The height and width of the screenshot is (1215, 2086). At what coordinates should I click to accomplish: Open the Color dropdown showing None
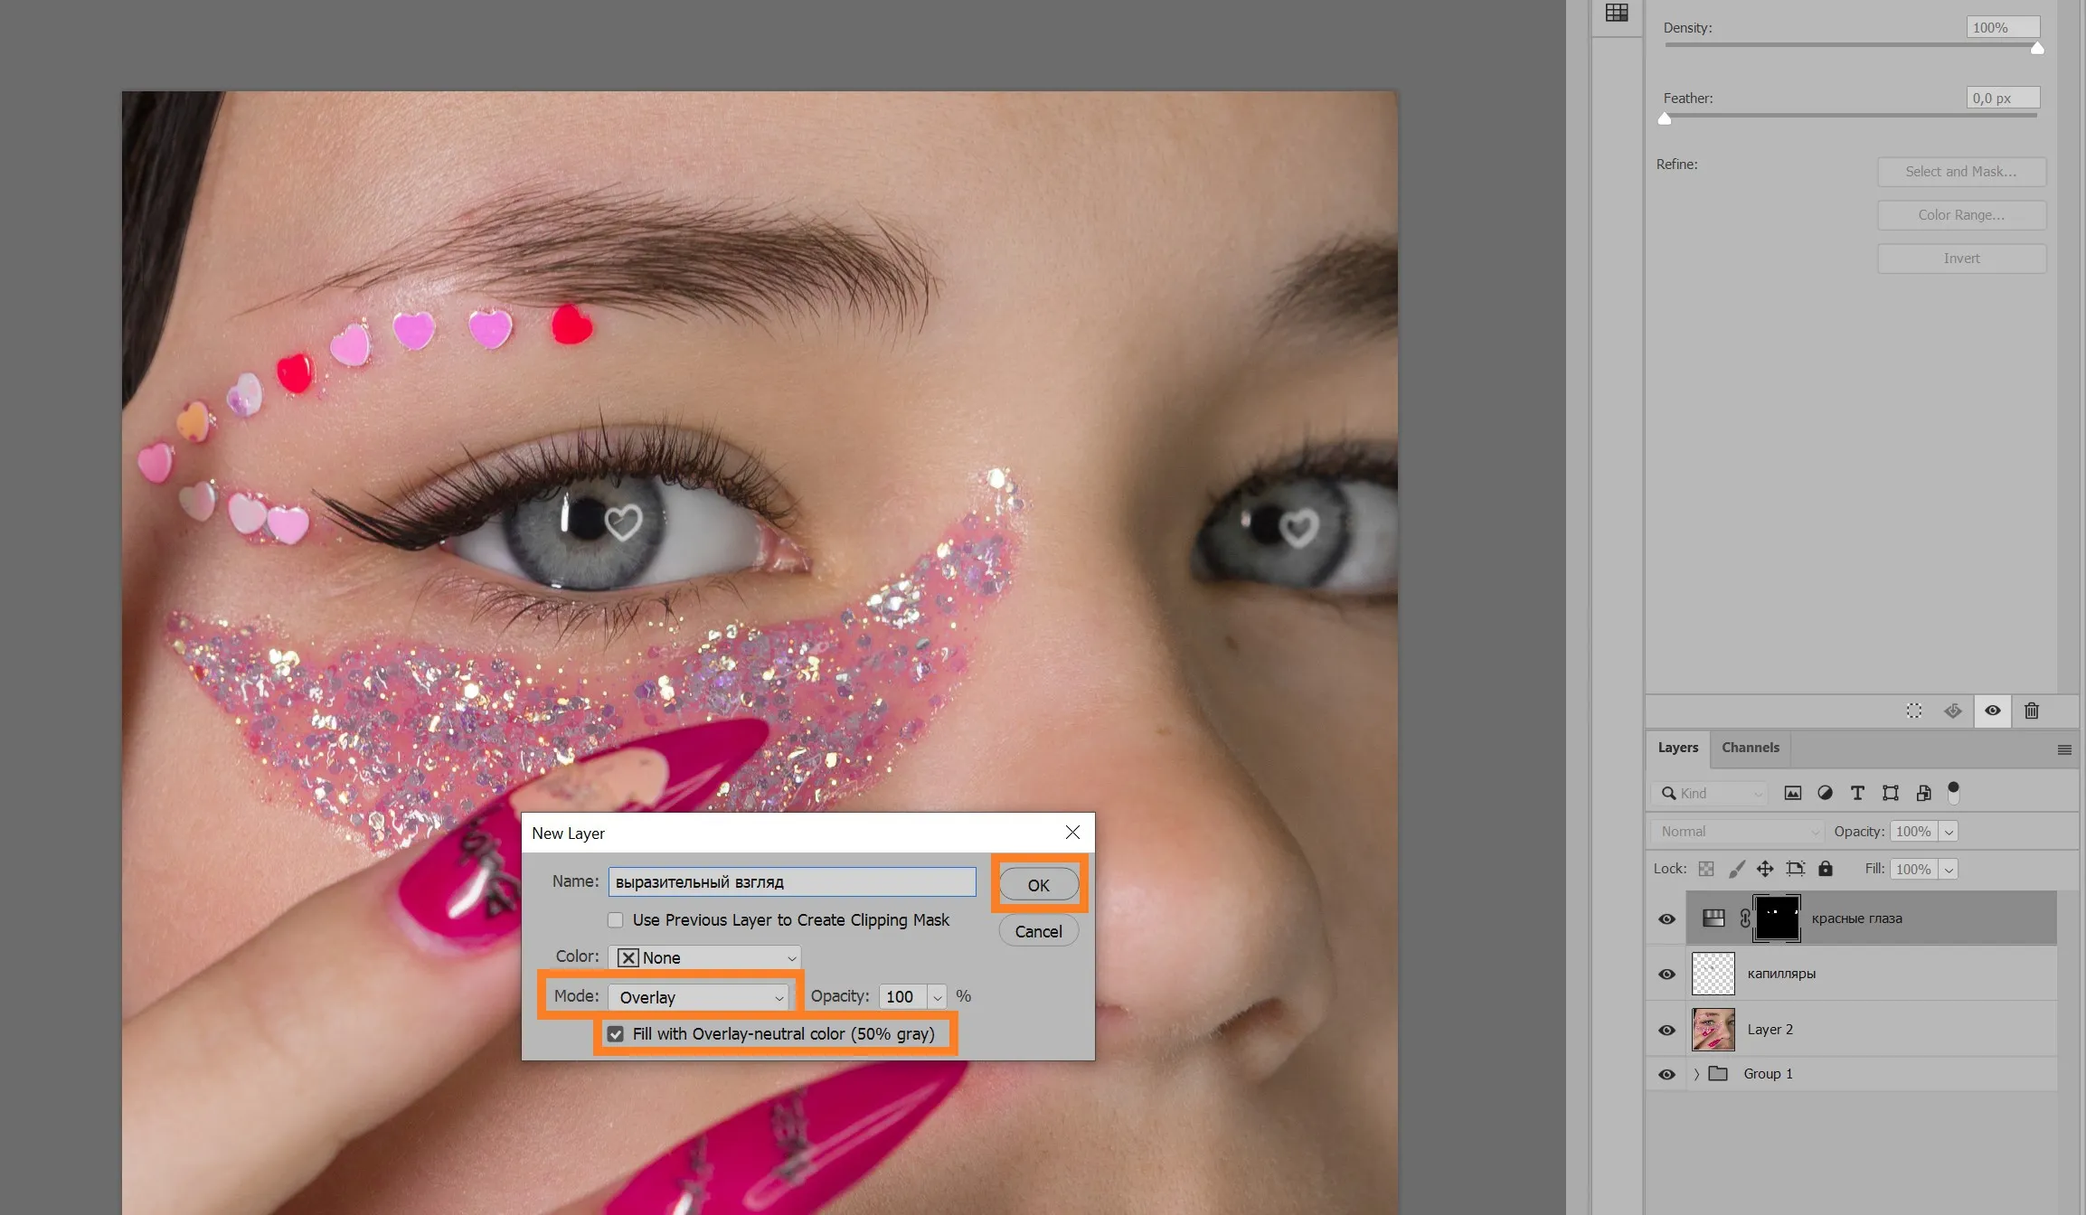704,957
